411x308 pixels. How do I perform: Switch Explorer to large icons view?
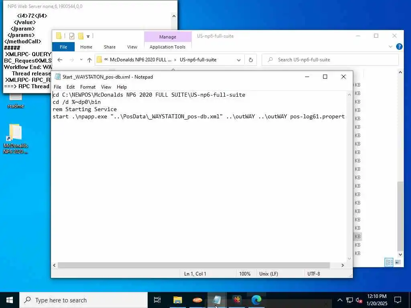pos(398,262)
